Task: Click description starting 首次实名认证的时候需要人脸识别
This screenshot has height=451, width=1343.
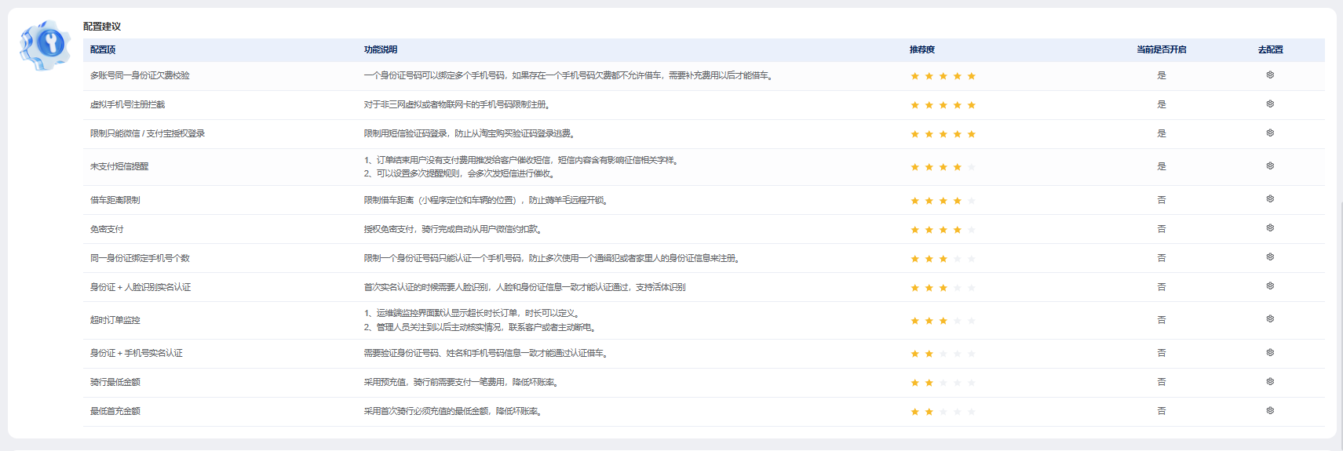Action: click(524, 288)
